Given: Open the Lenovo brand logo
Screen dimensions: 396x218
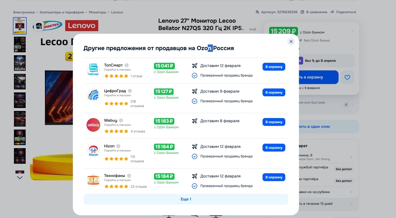Looking at the screenshot, I should tap(82, 26).
